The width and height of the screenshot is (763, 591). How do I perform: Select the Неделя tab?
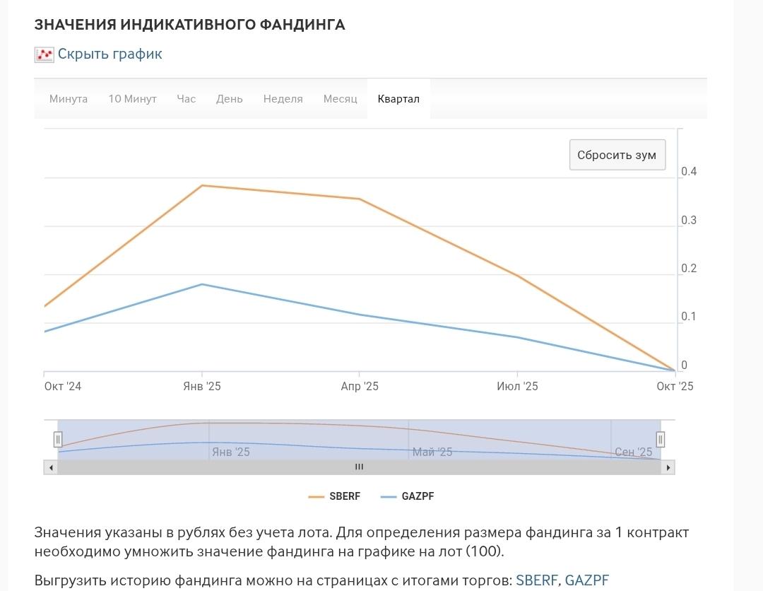[283, 99]
